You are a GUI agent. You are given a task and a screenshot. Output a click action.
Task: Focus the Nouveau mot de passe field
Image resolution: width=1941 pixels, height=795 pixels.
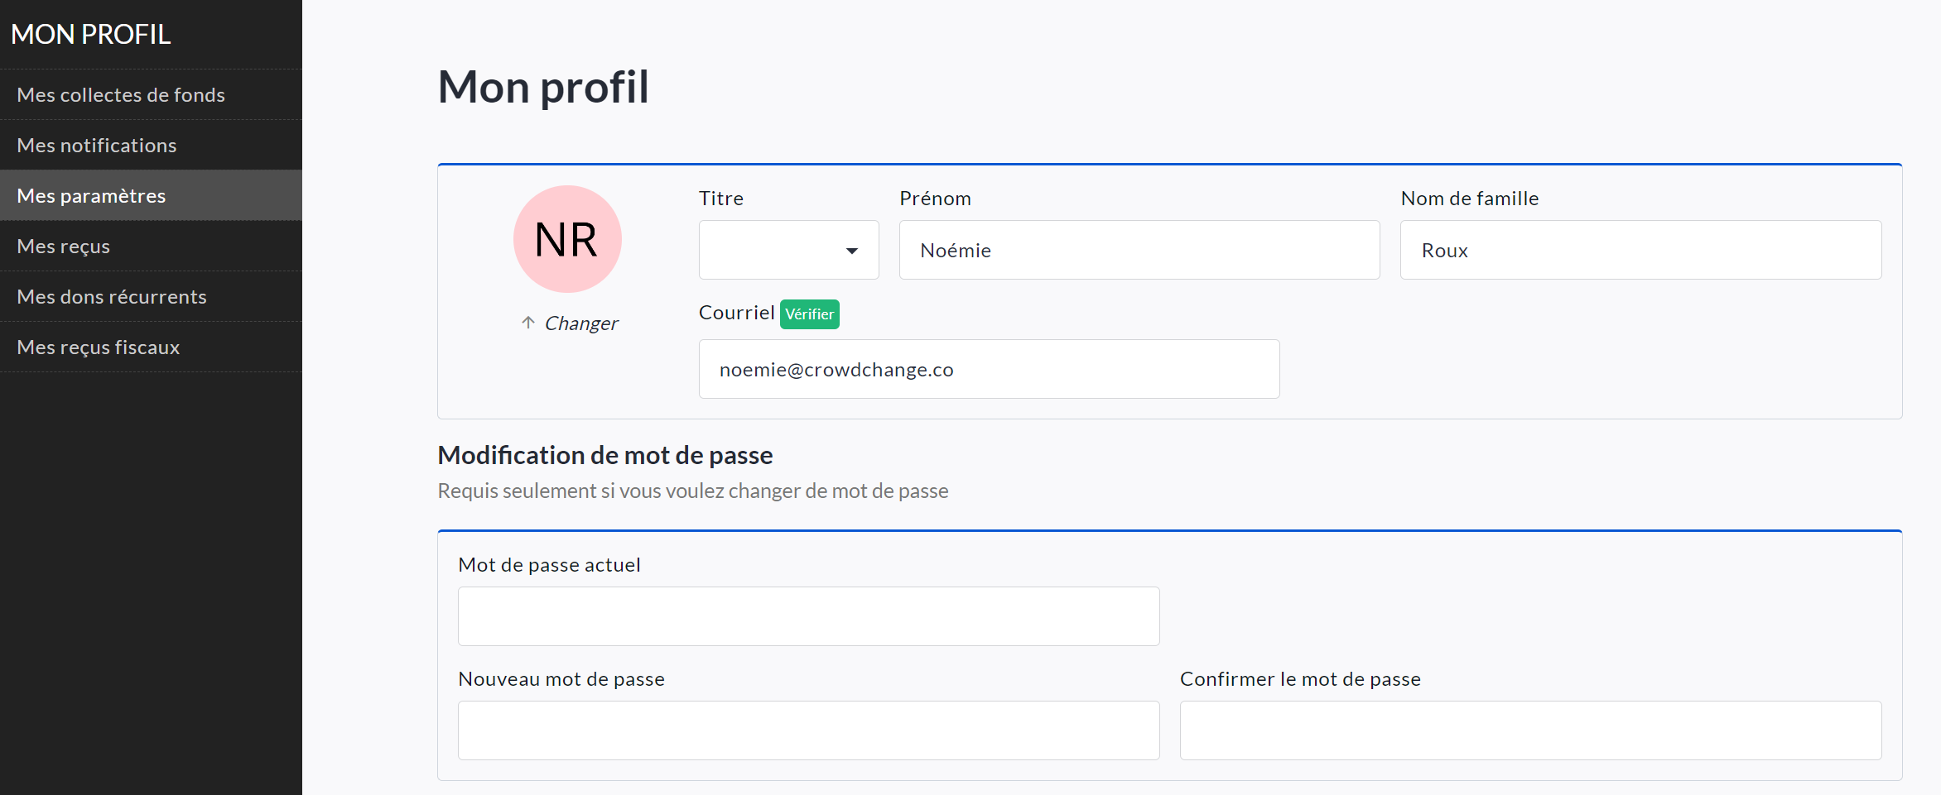[x=808, y=730]
